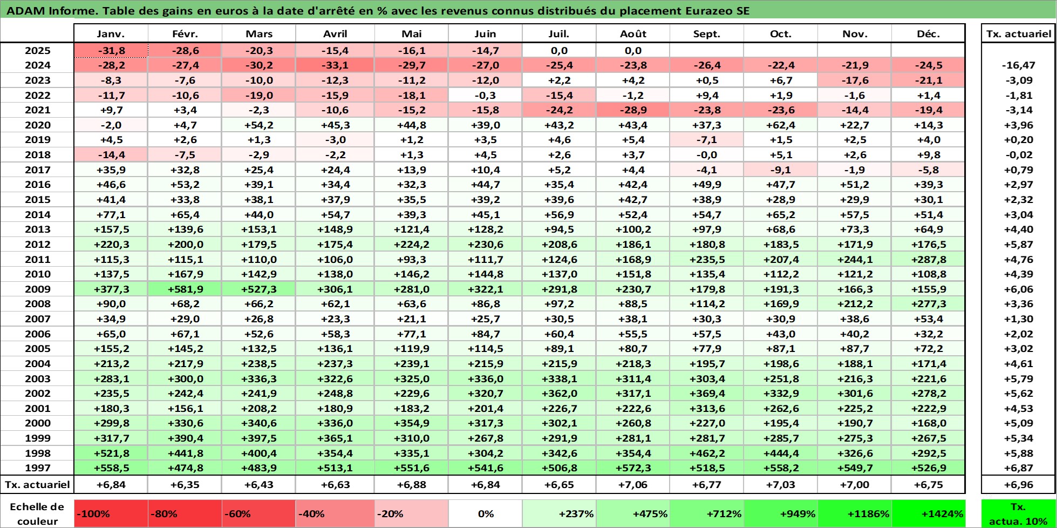The width and height of the screenshot is (1057, 528).
Task: Select the +572,3 cell in 1997 row
Action: 633,468
